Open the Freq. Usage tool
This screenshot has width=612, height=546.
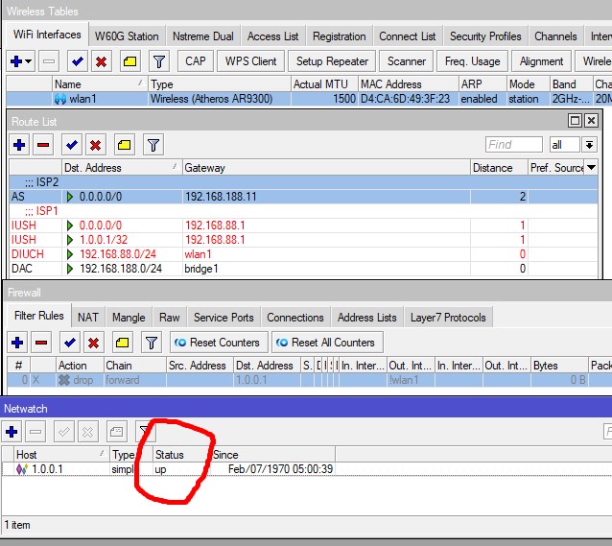point(472,61)
